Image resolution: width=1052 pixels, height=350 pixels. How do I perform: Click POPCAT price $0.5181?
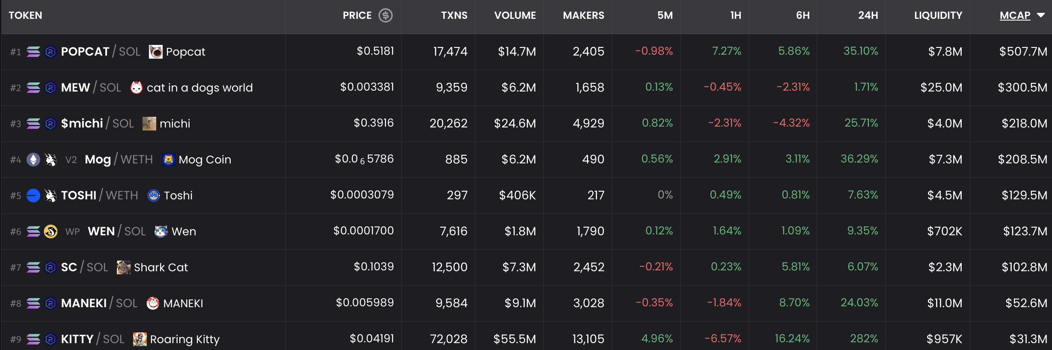tap(375, 51)
